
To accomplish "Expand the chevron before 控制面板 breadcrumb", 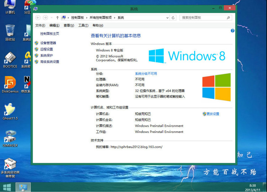I will (68, 18).
